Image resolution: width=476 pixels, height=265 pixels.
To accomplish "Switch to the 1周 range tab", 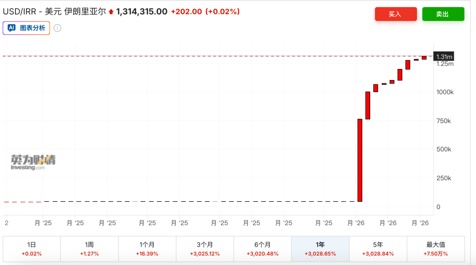I will [x=89, y=249].
